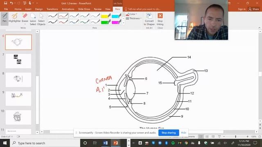Start slideshow from beginning quick access icon

point(25,3)
